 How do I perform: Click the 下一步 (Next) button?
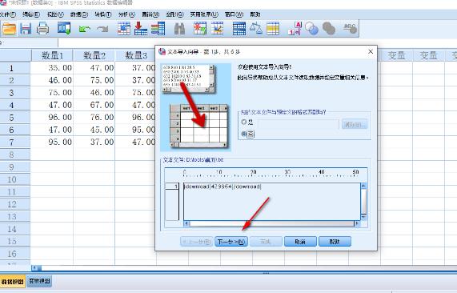[x=231, y=242]
